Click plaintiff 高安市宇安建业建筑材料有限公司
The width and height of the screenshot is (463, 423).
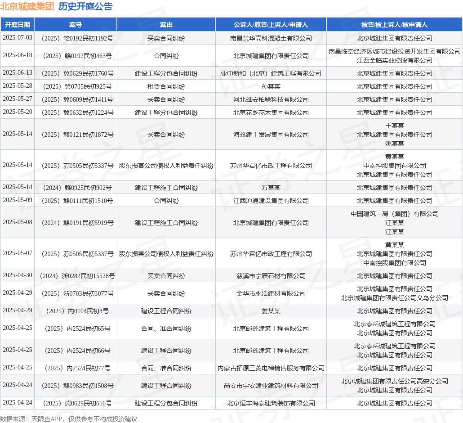tap(271, 386)
